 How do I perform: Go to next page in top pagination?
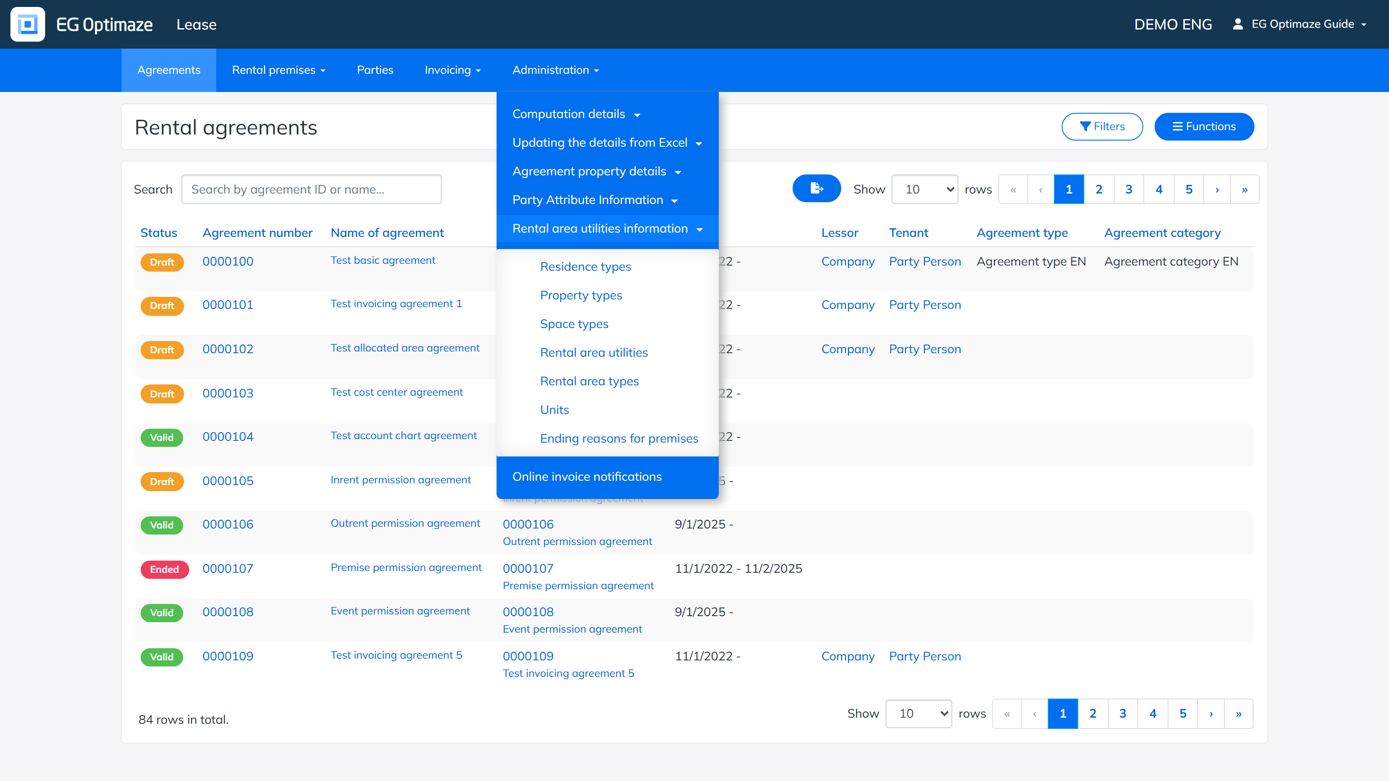tap(1217, 189)
